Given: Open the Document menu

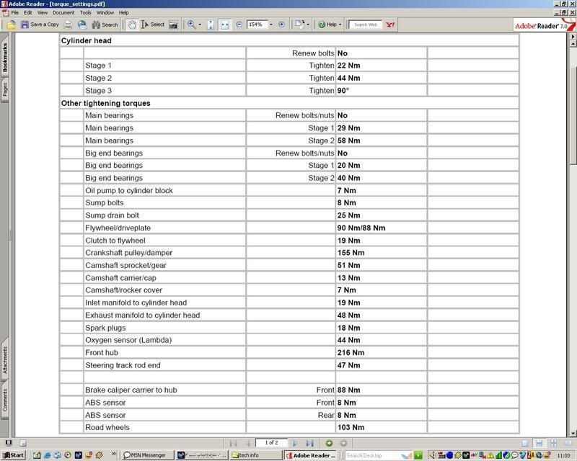Looking at the screenshot, I should click(63, 12).
